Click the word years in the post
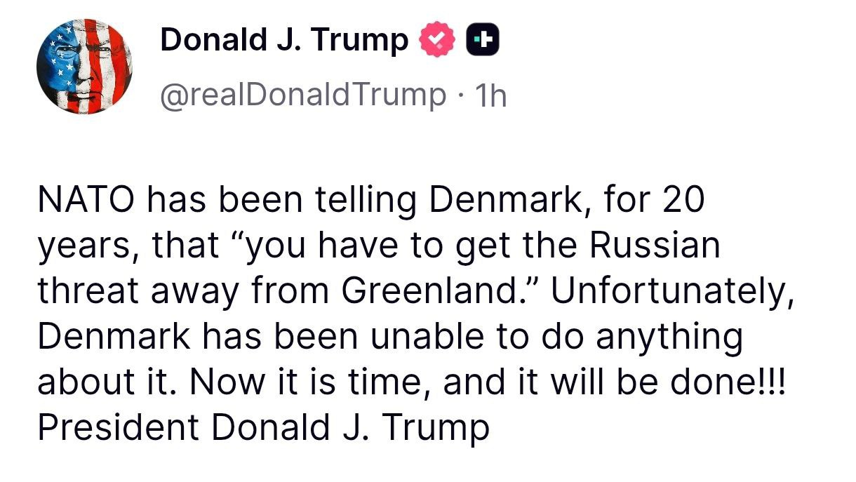This screenshot has width=856, height=482. tap(79, 246)
